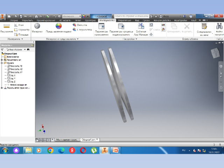Click the Exchange App Manager icon
This screenshot has width=224, height=168.
[141, 28]
